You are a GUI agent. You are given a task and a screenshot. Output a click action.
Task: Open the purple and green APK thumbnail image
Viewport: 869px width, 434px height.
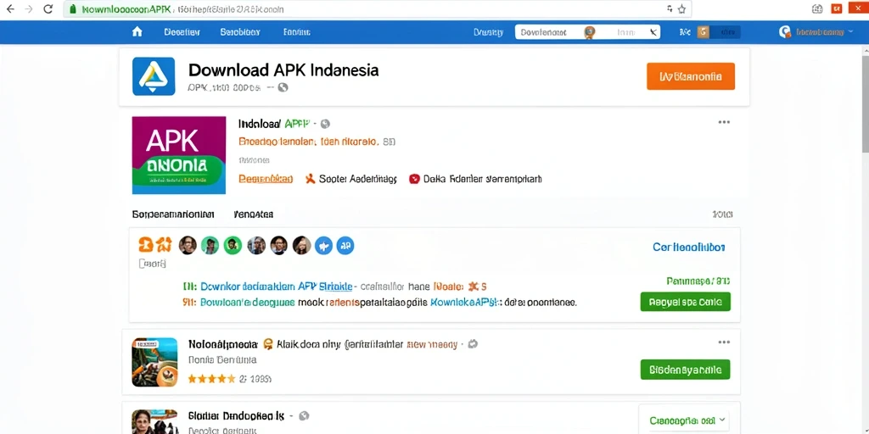tap(179, 155)
